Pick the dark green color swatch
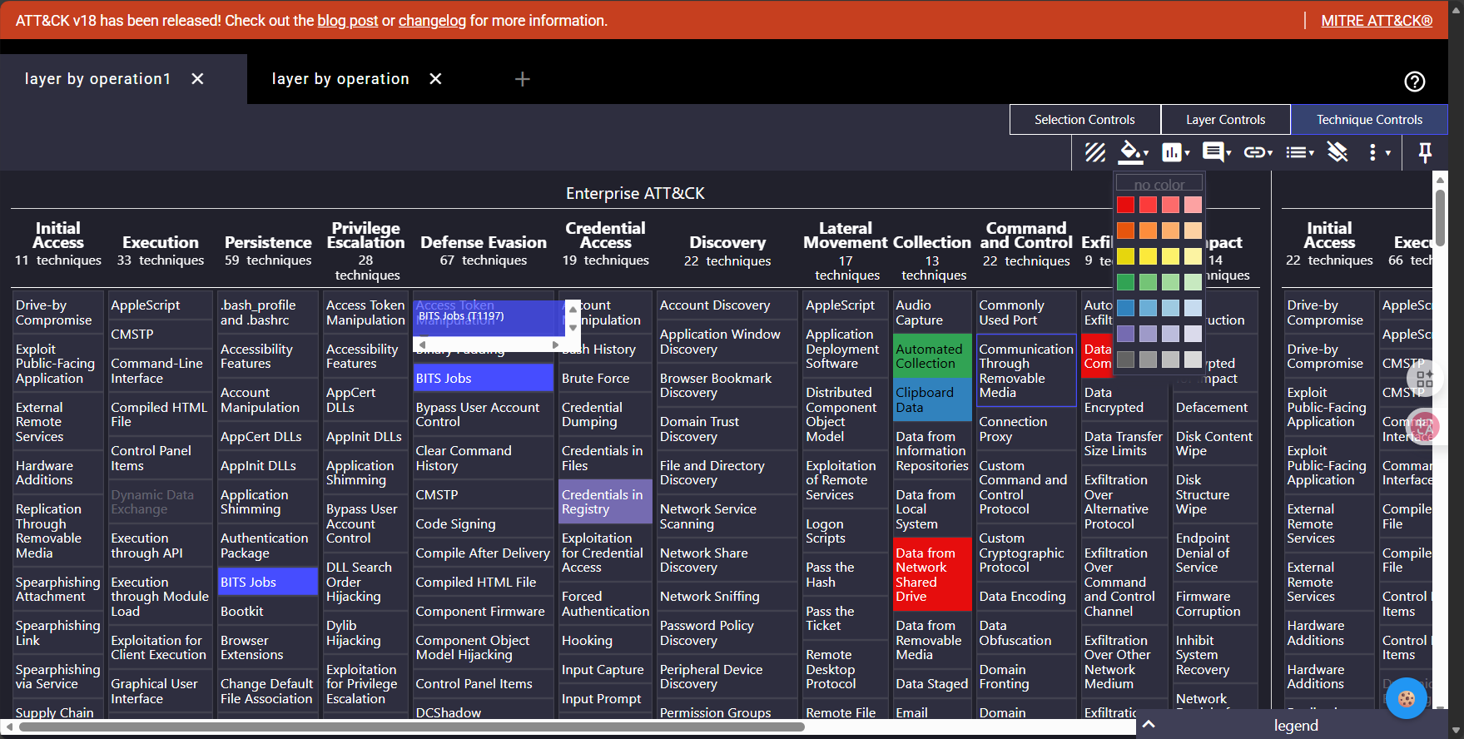Screen dimensions: 1464x739 [1125, 283]
